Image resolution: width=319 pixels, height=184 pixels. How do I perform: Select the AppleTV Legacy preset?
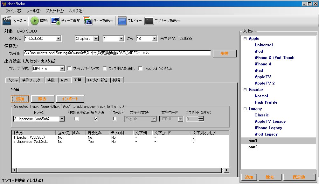tap(270, 121)
